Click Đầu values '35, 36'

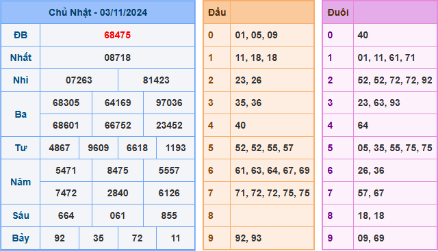coord(248,103)
